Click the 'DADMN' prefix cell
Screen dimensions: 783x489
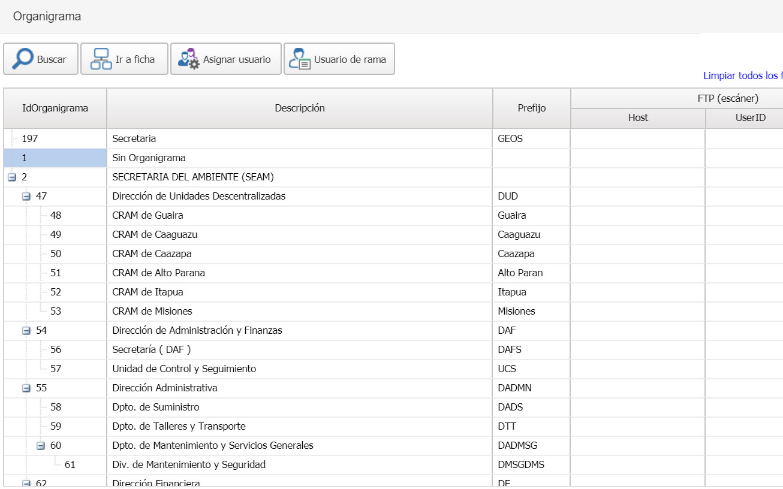click(x=532, y=388)
